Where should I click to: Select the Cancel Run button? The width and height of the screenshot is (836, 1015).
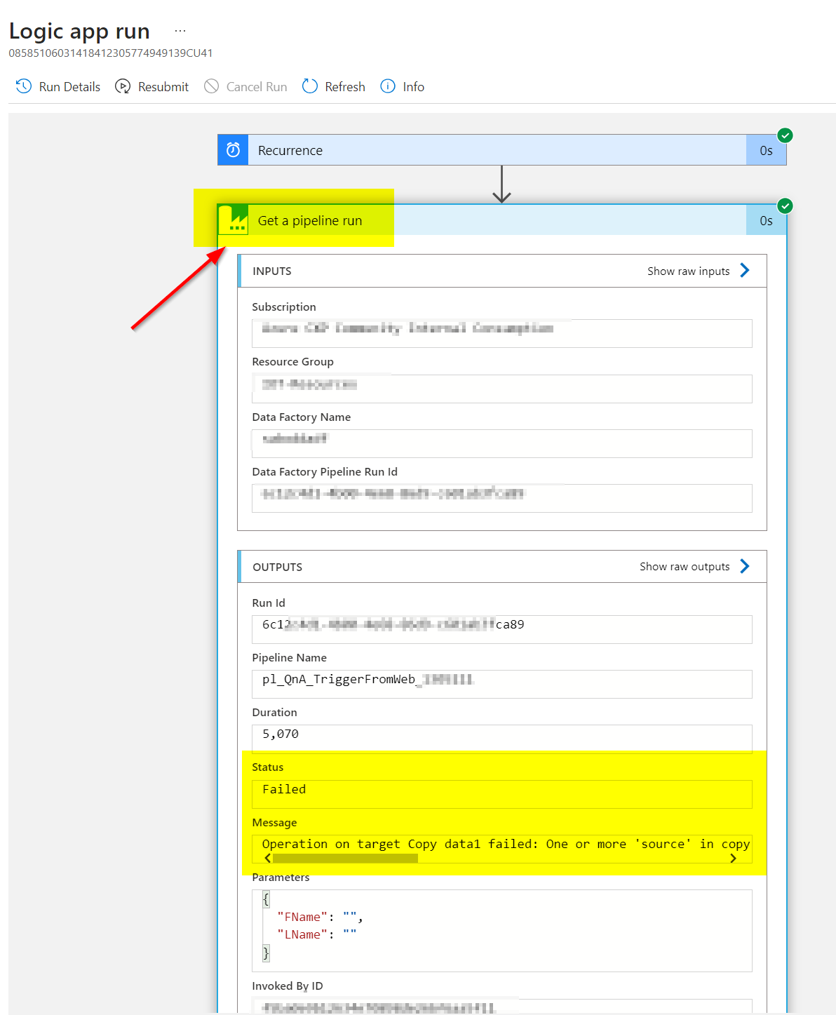point(245,86)
